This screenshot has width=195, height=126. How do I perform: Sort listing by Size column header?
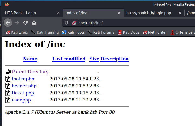coord(94,59)
